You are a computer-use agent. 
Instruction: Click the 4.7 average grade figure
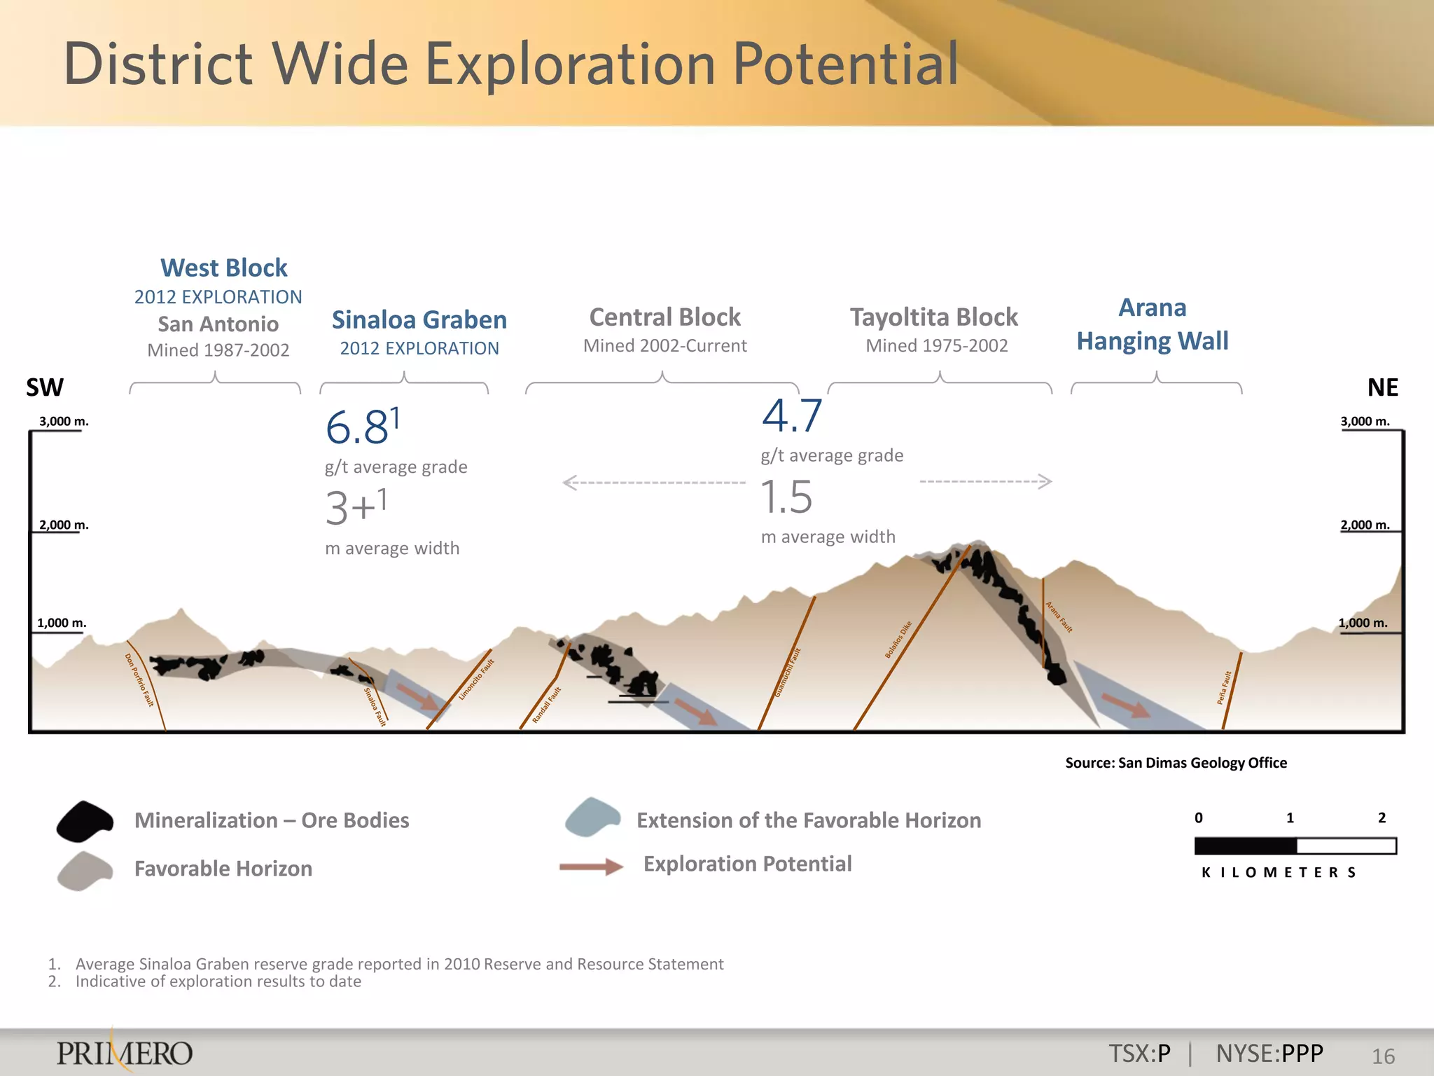[x=792, y=416]
